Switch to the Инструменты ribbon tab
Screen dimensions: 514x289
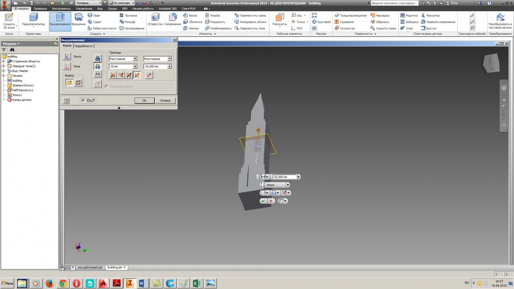point(61,9)
